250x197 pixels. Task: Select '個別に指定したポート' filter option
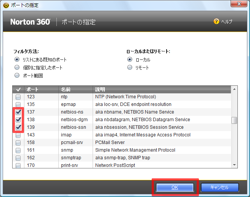[x=17, y=67]
